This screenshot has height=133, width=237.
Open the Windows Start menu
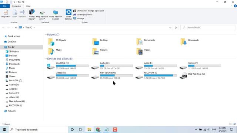click(x=4, y=130)
